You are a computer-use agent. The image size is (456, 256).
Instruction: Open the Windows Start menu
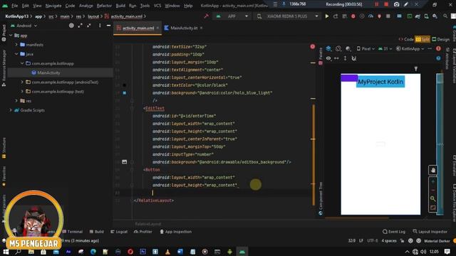[6, 252]
